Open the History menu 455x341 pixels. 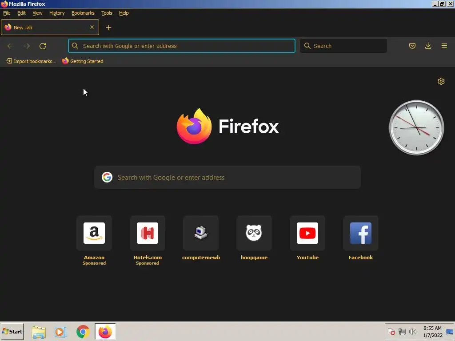[57, 13]
